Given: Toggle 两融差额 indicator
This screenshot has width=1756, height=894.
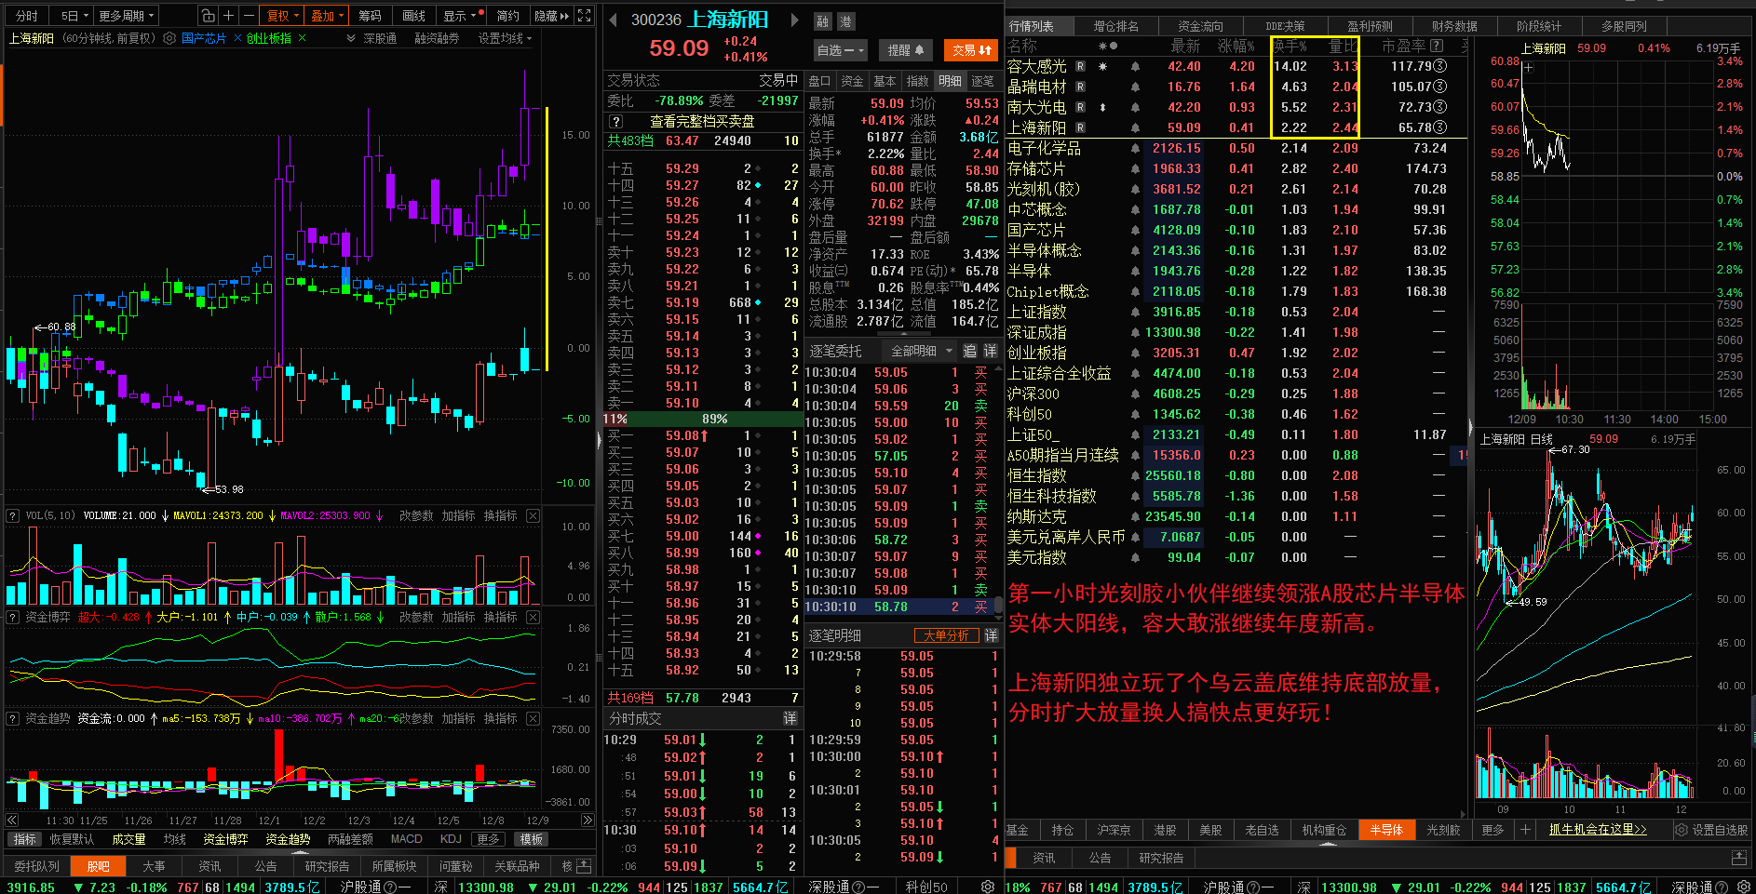Looking at the screenshot, I should (x=350, y=839).
